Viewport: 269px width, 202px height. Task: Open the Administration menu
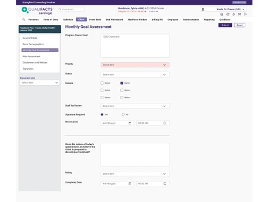191,19
